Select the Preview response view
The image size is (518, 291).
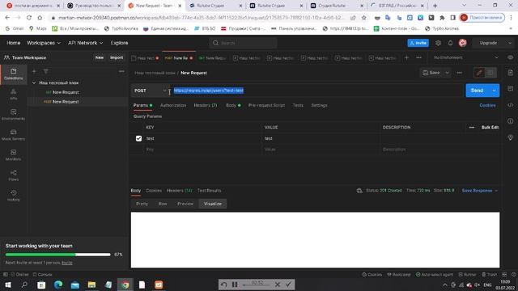tap(185, 204)
